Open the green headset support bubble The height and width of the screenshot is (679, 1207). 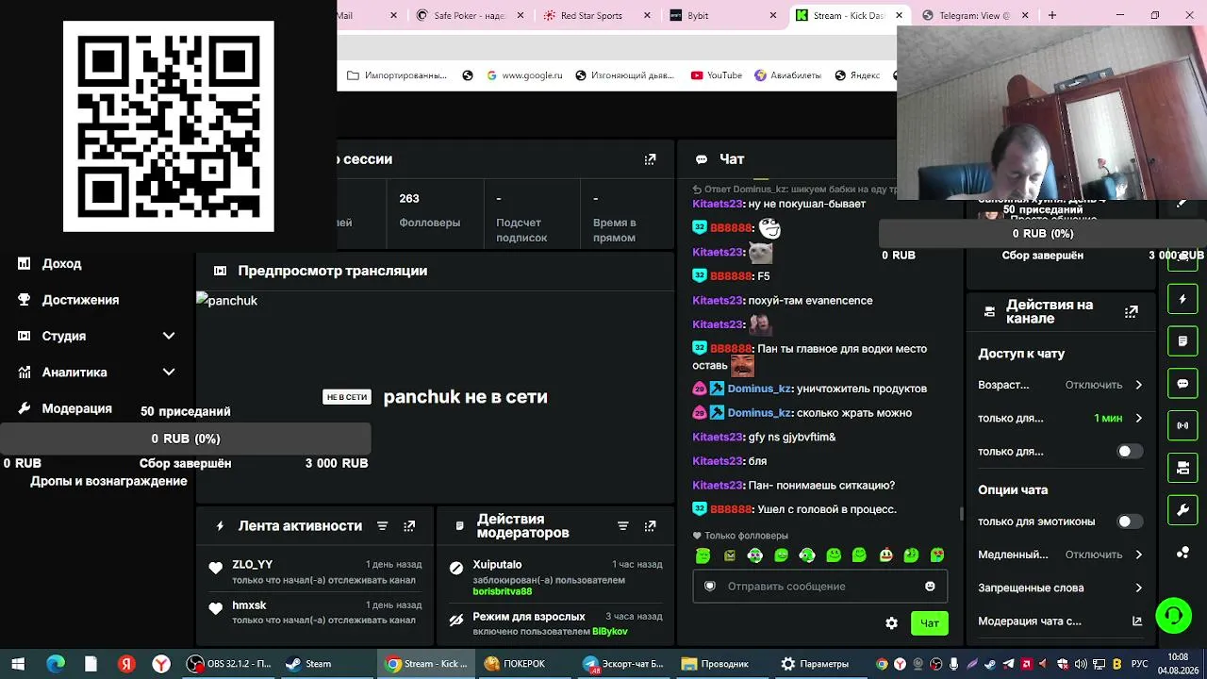(x=1173, y=616)
